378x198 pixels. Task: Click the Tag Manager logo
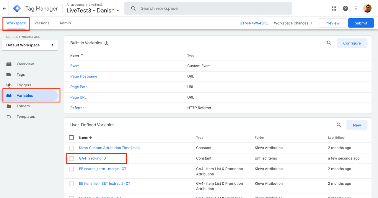pyautogui.click(x=17, y=9)
